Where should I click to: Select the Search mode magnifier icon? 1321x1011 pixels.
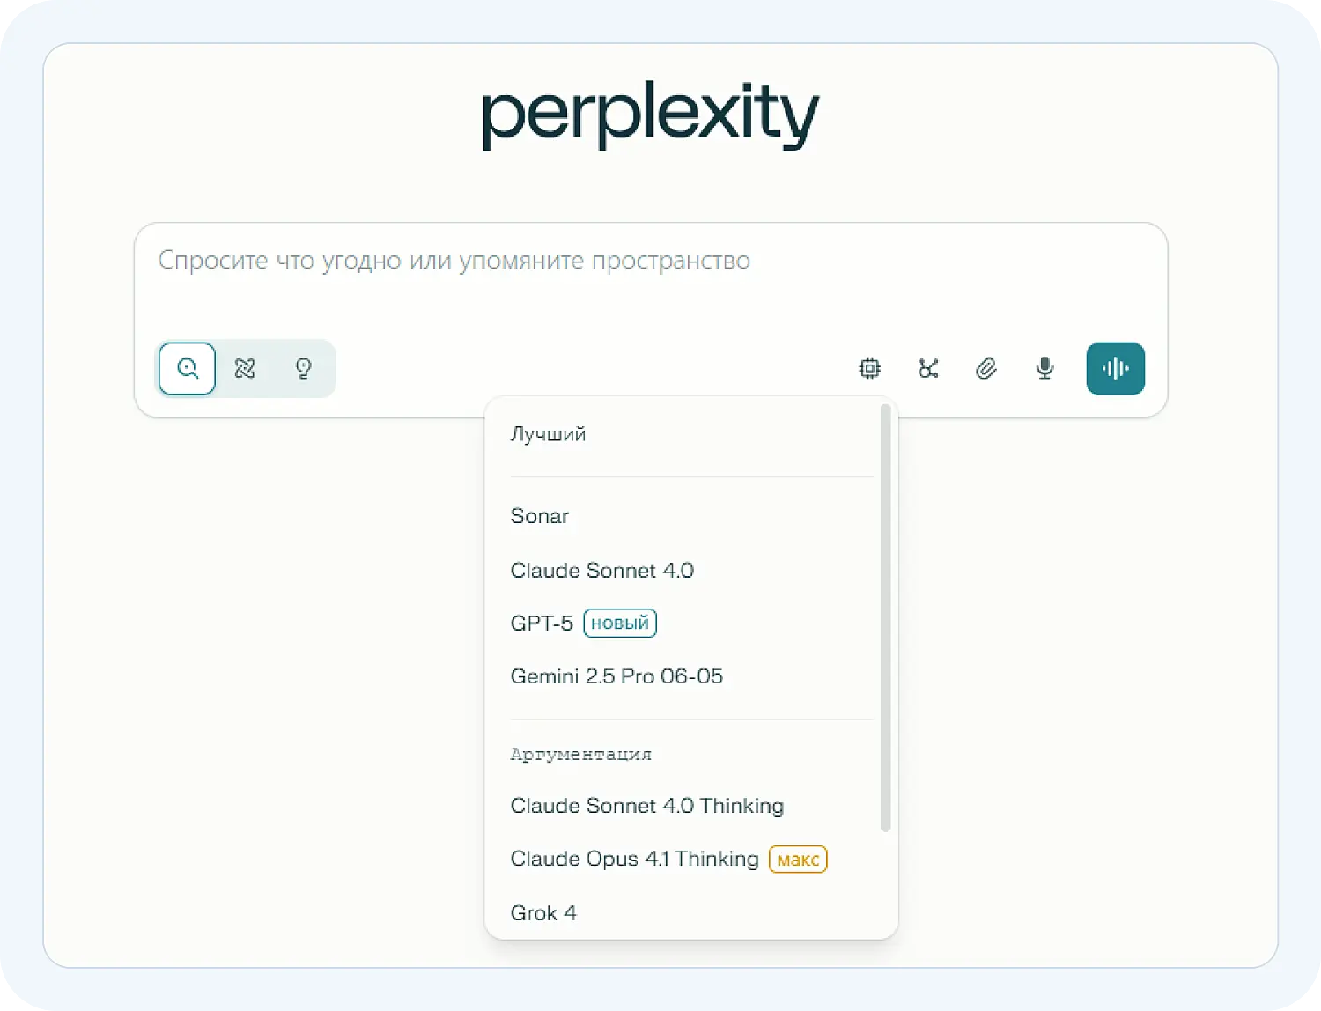click(x=186, y=368)
